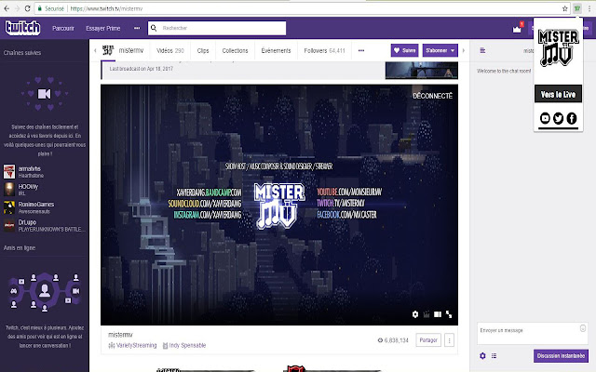This screenshot has height=372, width=596.
Task: Click the secure padlock icon
Action: click(39, 8)
